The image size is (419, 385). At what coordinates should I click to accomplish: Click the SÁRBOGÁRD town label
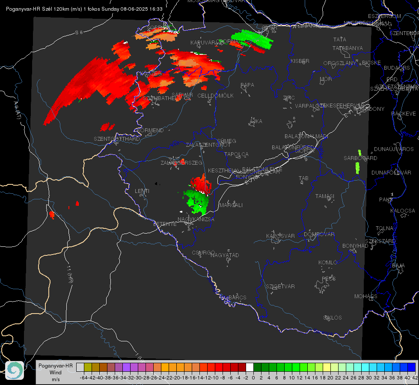tap(360, 158)
